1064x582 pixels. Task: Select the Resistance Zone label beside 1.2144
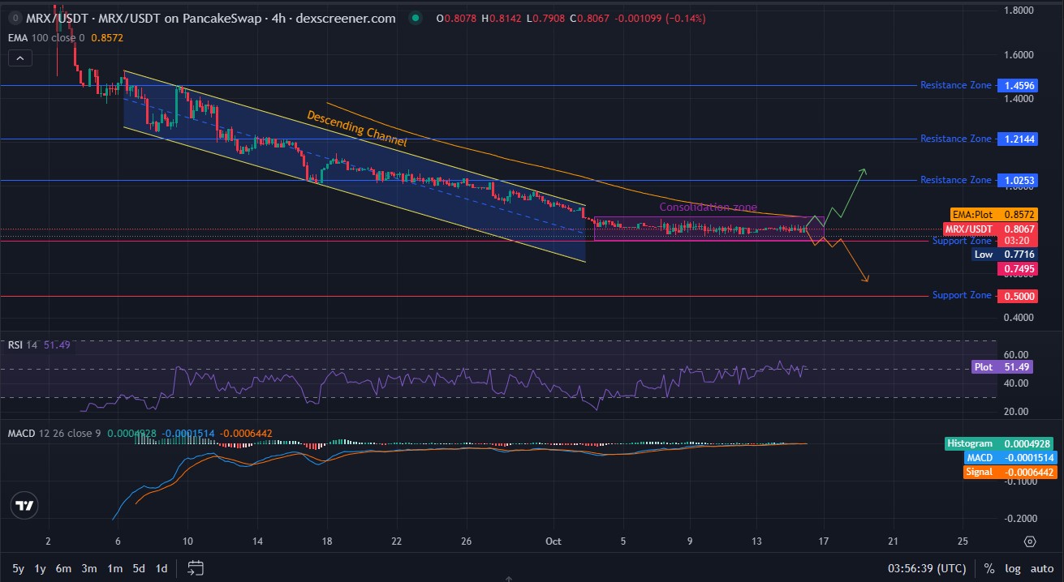(x=955, y=139)
